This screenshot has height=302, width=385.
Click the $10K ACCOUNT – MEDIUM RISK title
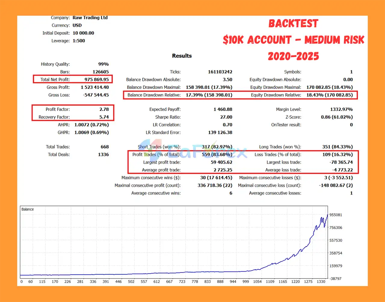click(x=293, y=40)
